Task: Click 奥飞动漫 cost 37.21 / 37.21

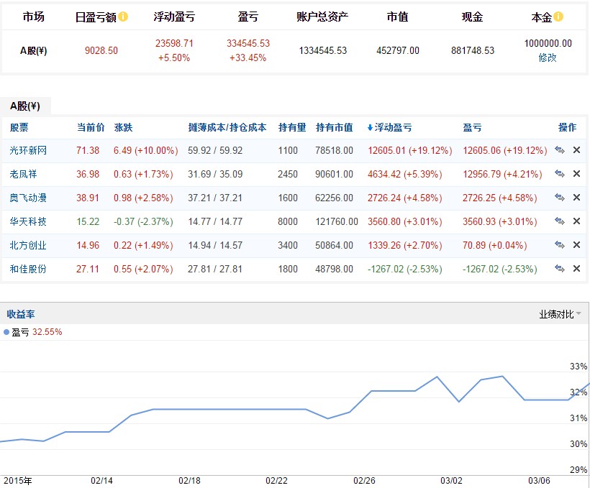Action: [x=215, y=198]
